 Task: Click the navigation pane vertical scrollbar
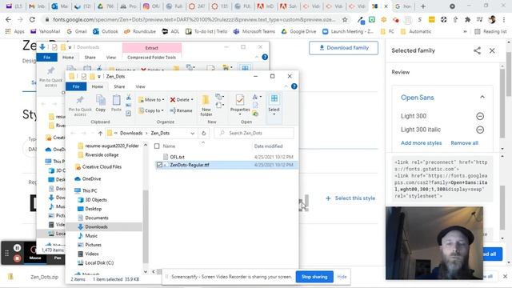pyautogui.click(x=146, y=226)
